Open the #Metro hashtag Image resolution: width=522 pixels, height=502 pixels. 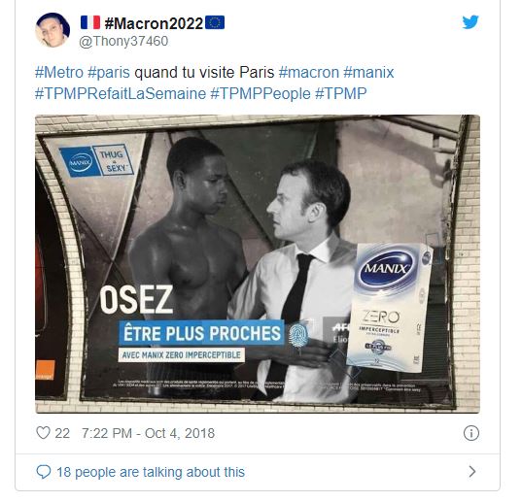click(x=59, y=73)
